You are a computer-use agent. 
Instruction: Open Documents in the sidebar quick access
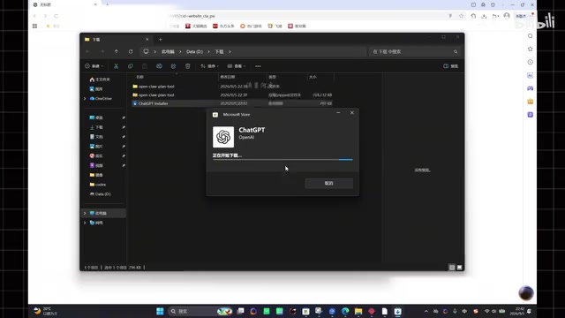96,137
